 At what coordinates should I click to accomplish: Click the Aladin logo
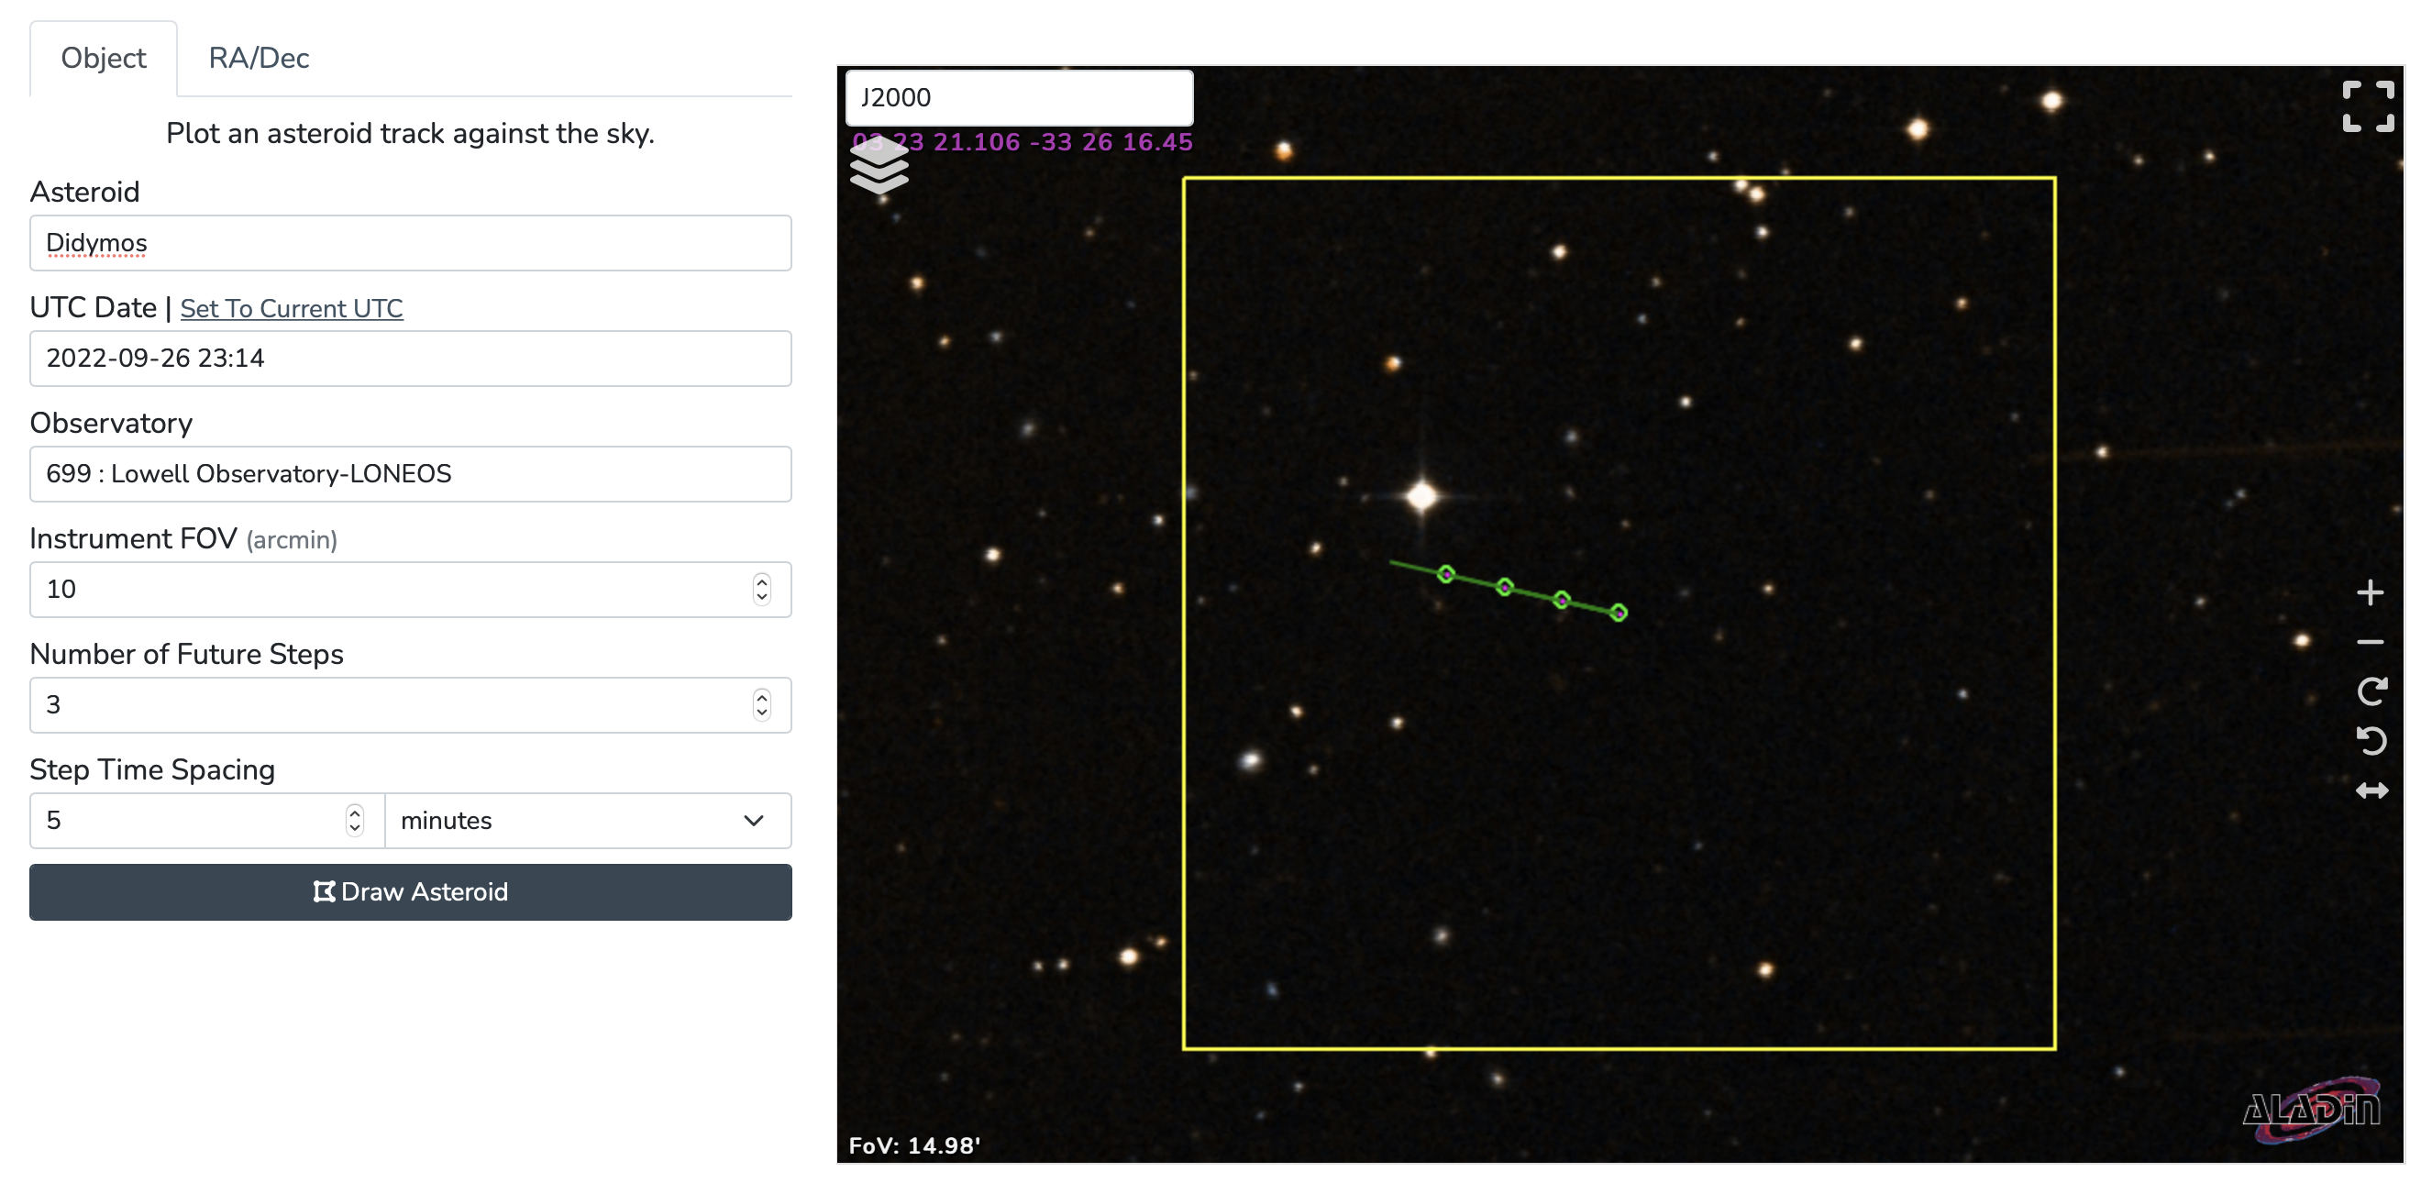(x=2311, y=1109)
